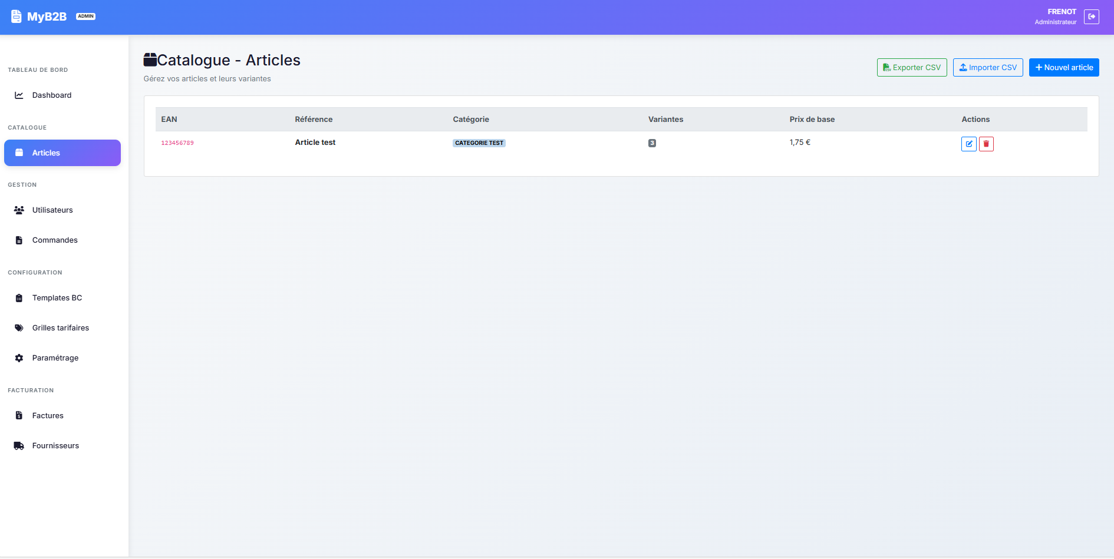1114x559 pixels.
Task: Click the MyB2B logo icon
Action: 17,16
